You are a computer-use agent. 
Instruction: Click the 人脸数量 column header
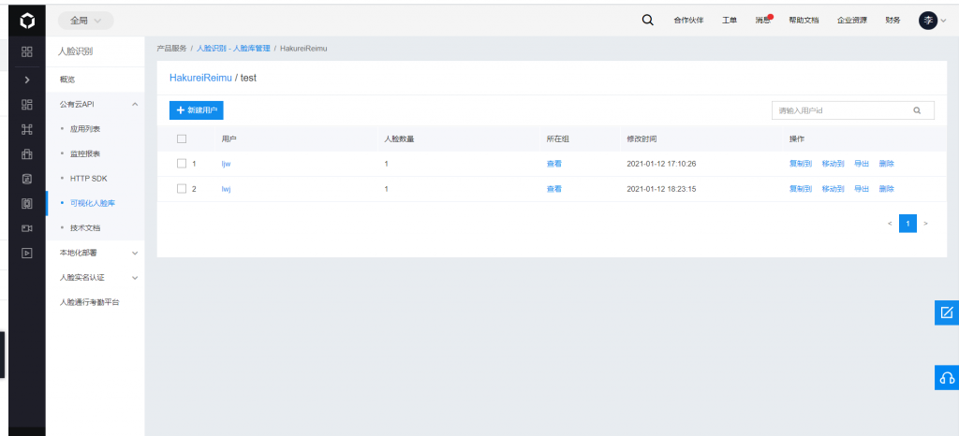(399, 138)
